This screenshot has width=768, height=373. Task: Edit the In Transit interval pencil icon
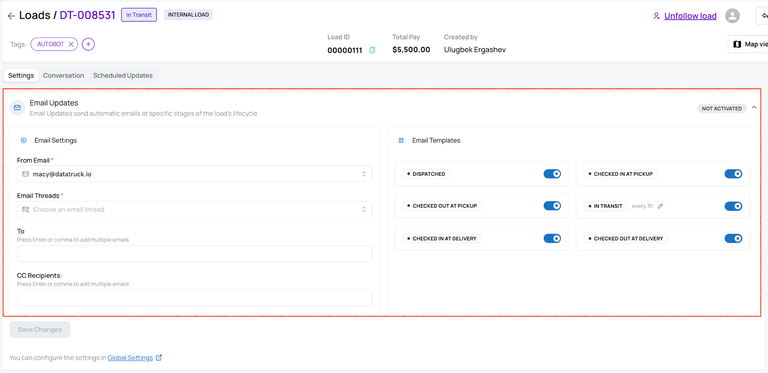(x=660, y=206)
